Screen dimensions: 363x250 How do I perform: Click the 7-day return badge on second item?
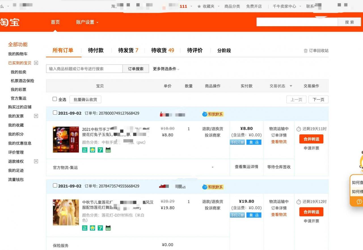pos(100,228)
